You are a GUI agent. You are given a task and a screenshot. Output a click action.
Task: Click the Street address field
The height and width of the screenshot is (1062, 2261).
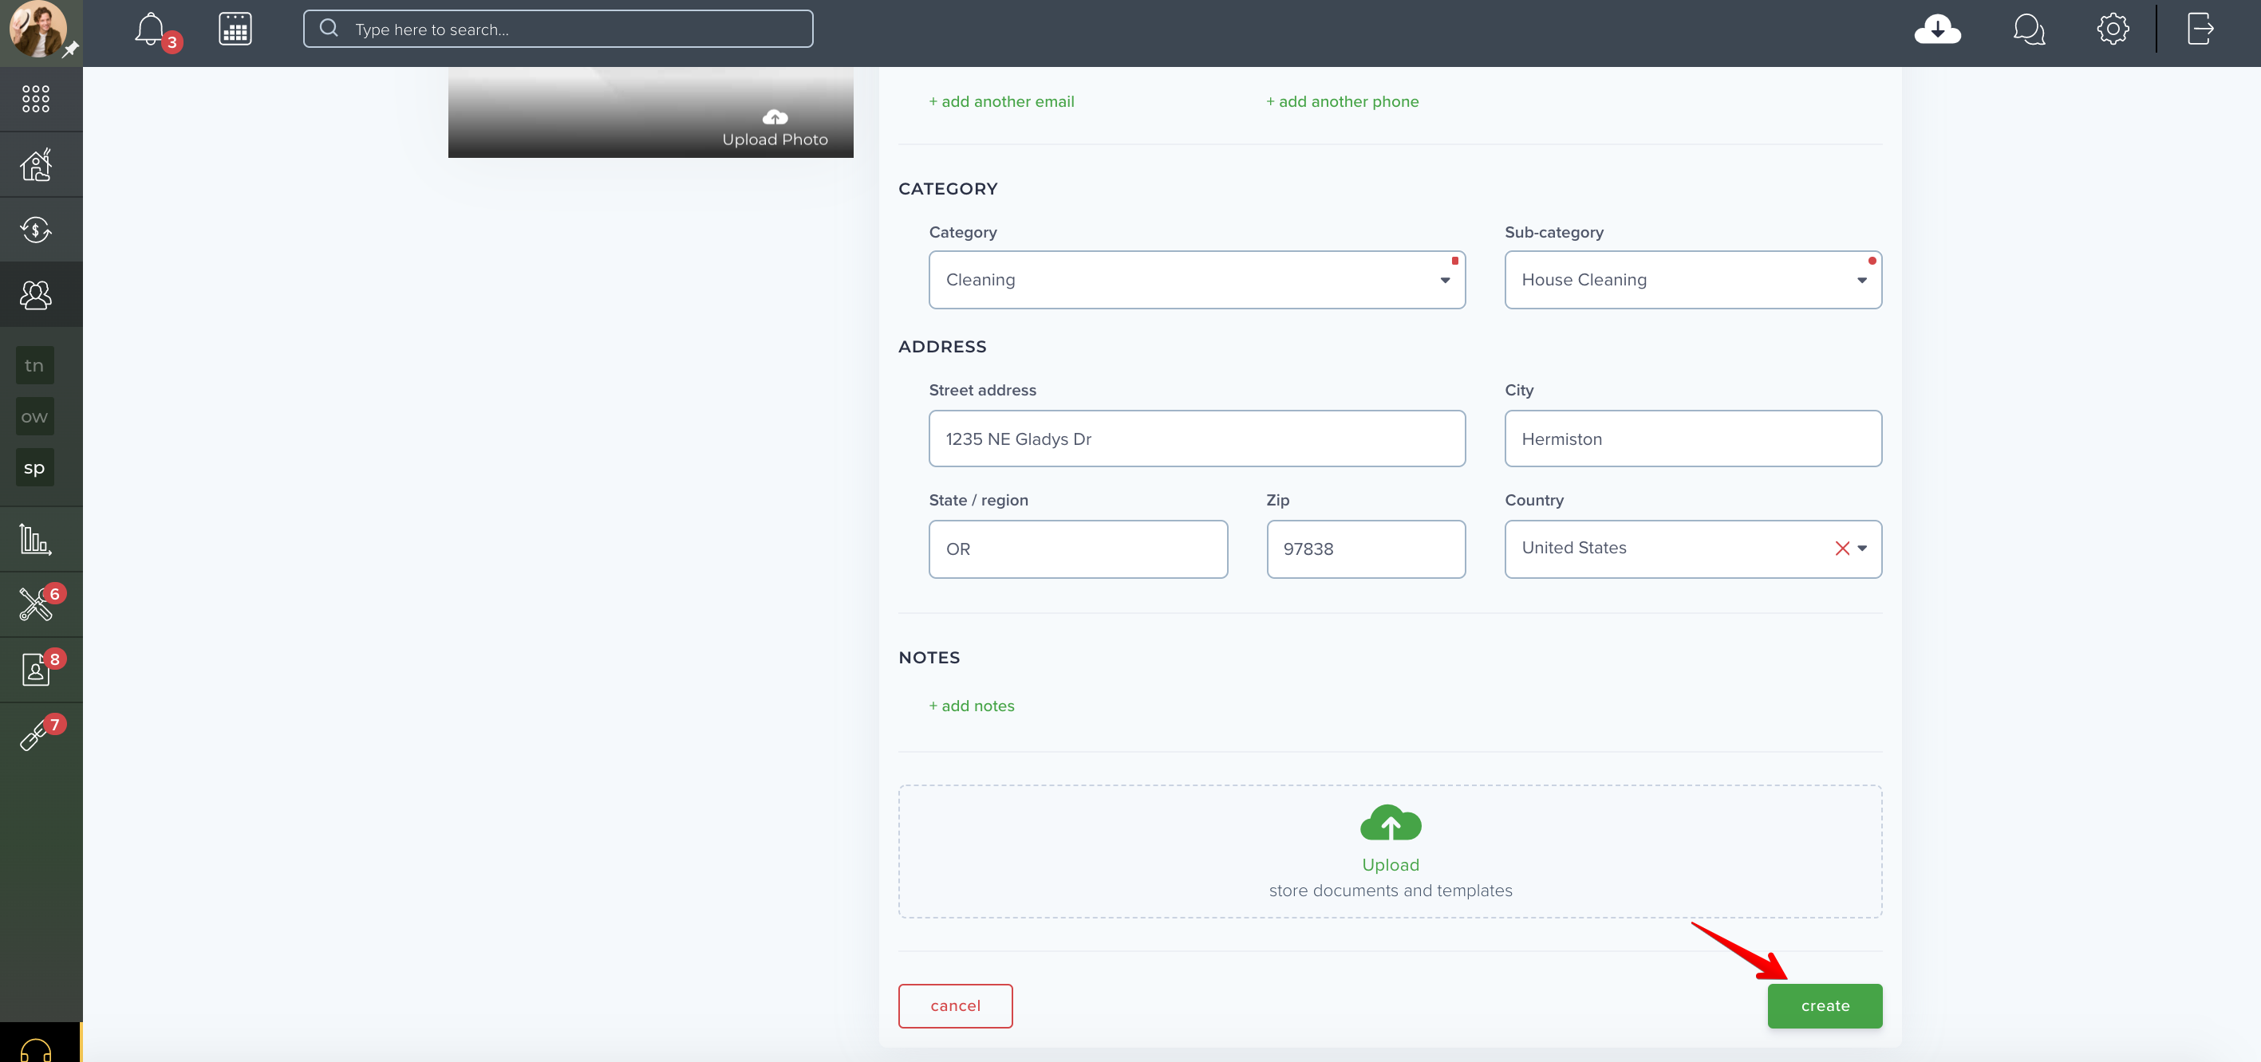click(x=1198, y=439)
